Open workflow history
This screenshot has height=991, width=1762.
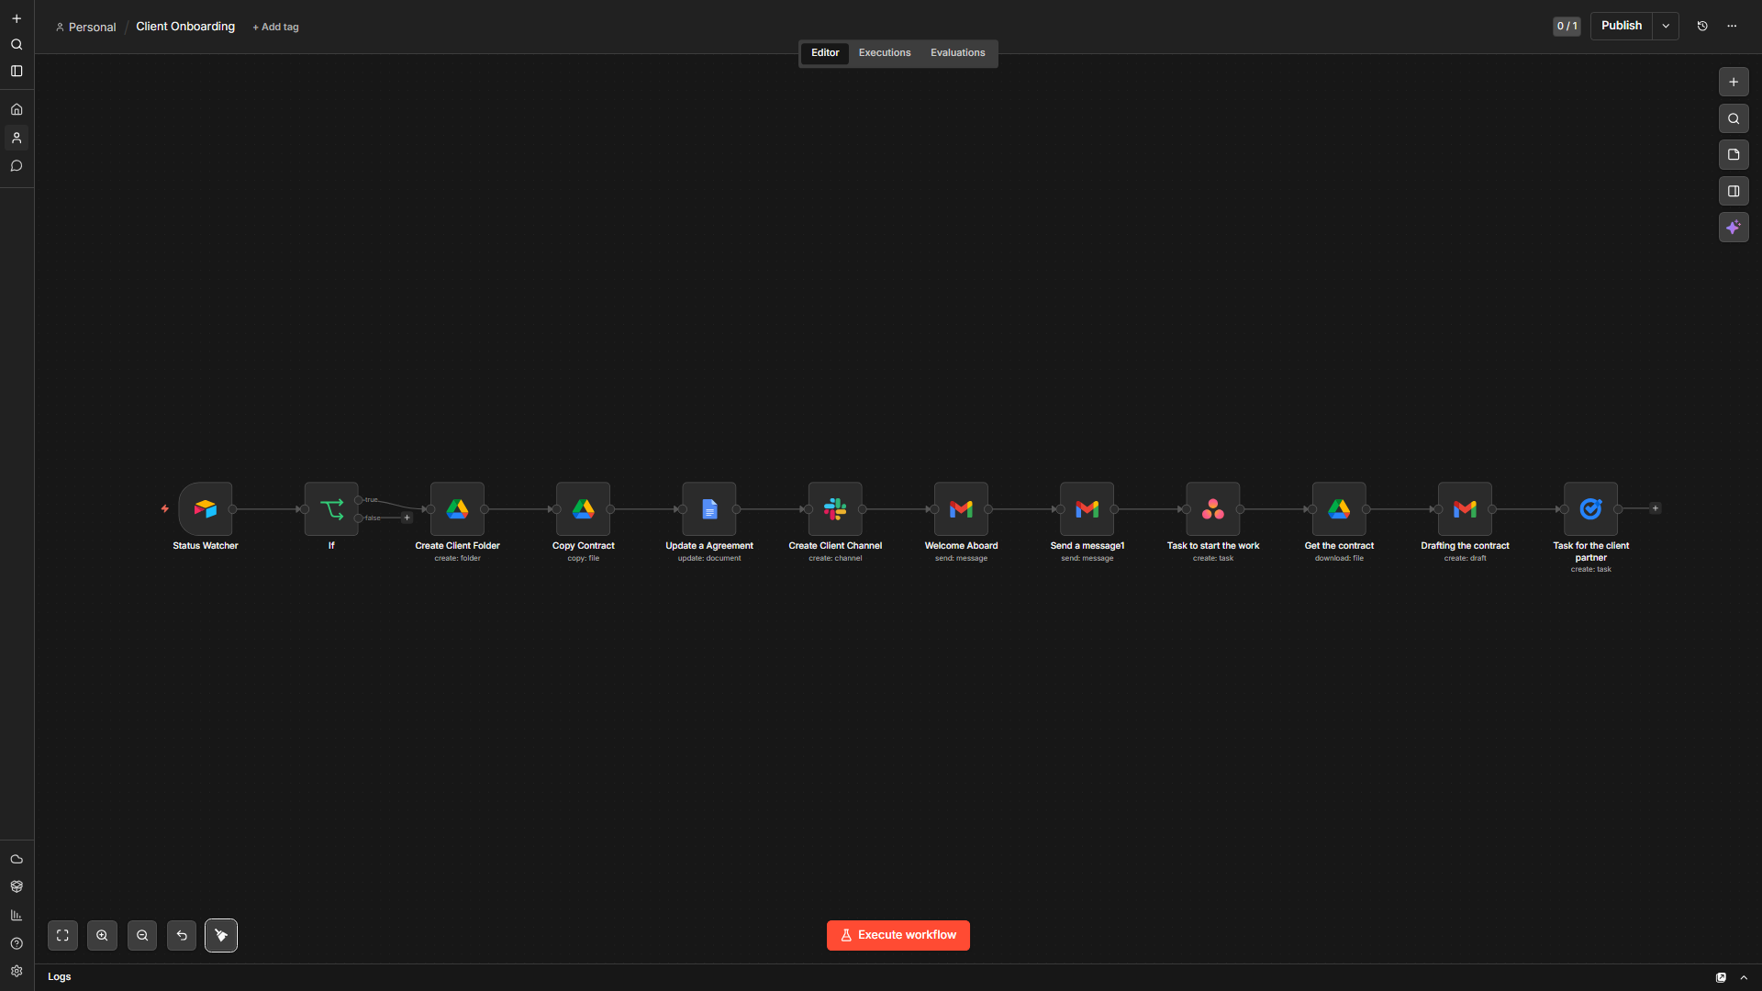coord(1702,26)
